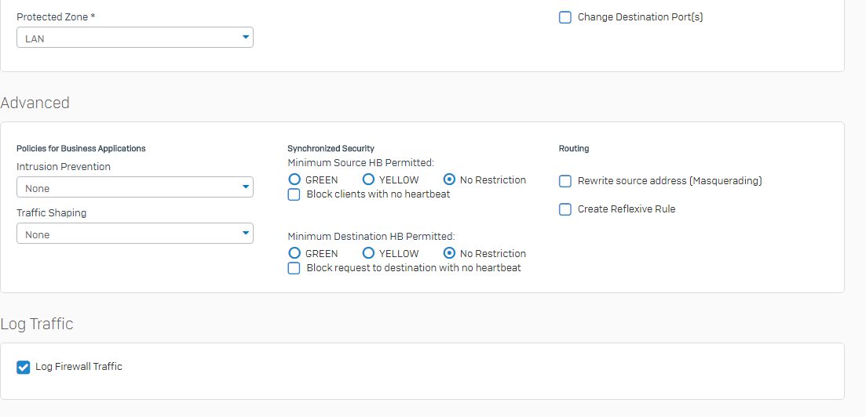Select No Restriction for Destination HB
Screen dimensions: 866x417
pyautogui.click(x=450, y=254)
